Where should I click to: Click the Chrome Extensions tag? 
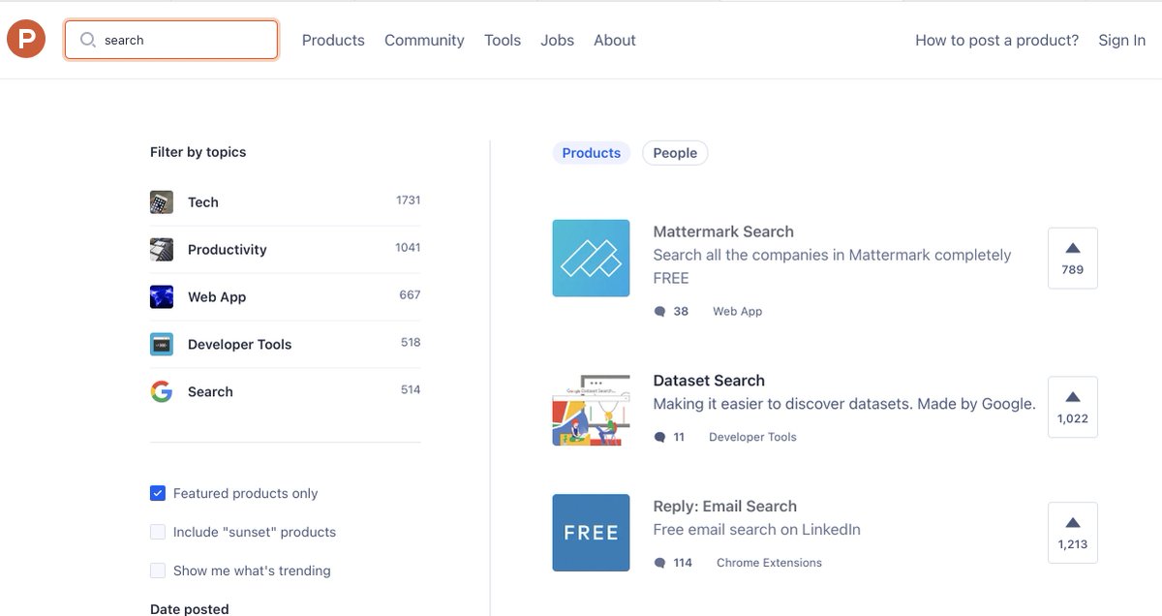tap(769, 562)
